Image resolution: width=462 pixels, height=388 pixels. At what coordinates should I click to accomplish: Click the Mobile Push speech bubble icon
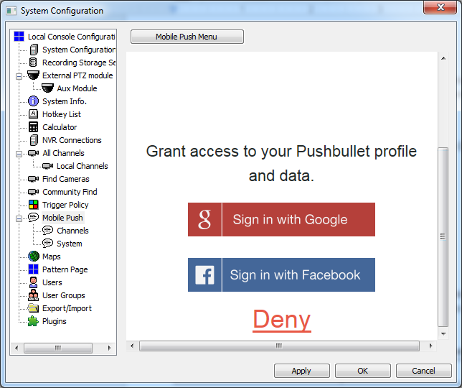click(33, 218)
